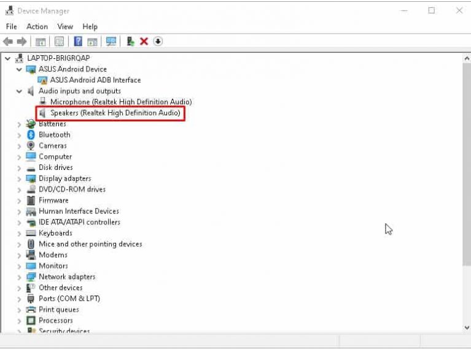Click the scrollbar down arrow
The height and width of the screenshot is (349, 471).
[x=467, y=328]
